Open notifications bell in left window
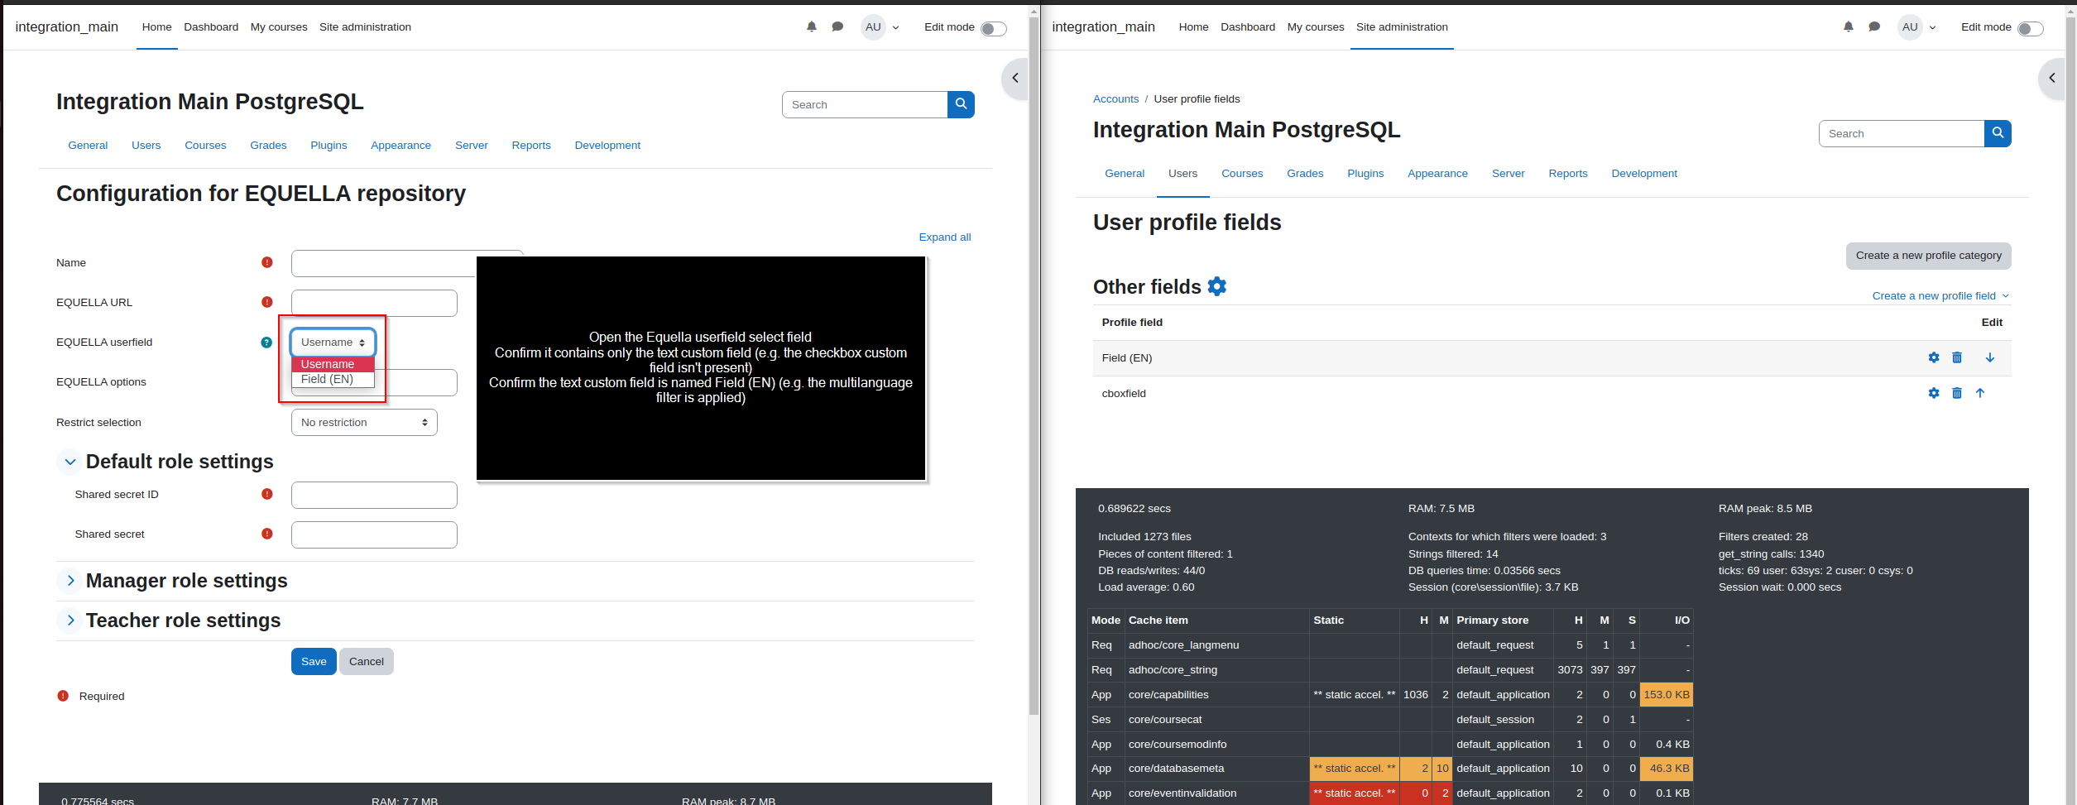This screenshot has width=2077, height=805. (x=812, y=27)
